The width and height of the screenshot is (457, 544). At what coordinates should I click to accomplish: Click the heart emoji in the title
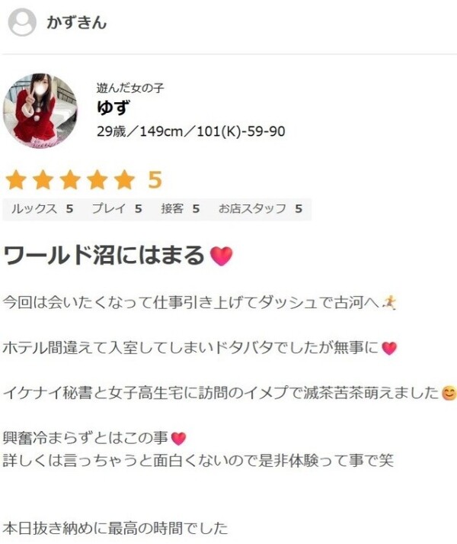[x=222, y=256]
